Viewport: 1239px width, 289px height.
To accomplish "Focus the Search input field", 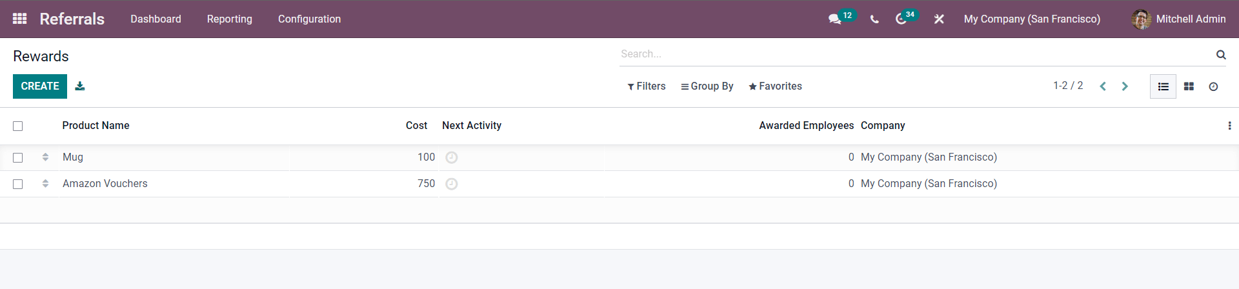I will click(916, 54).
